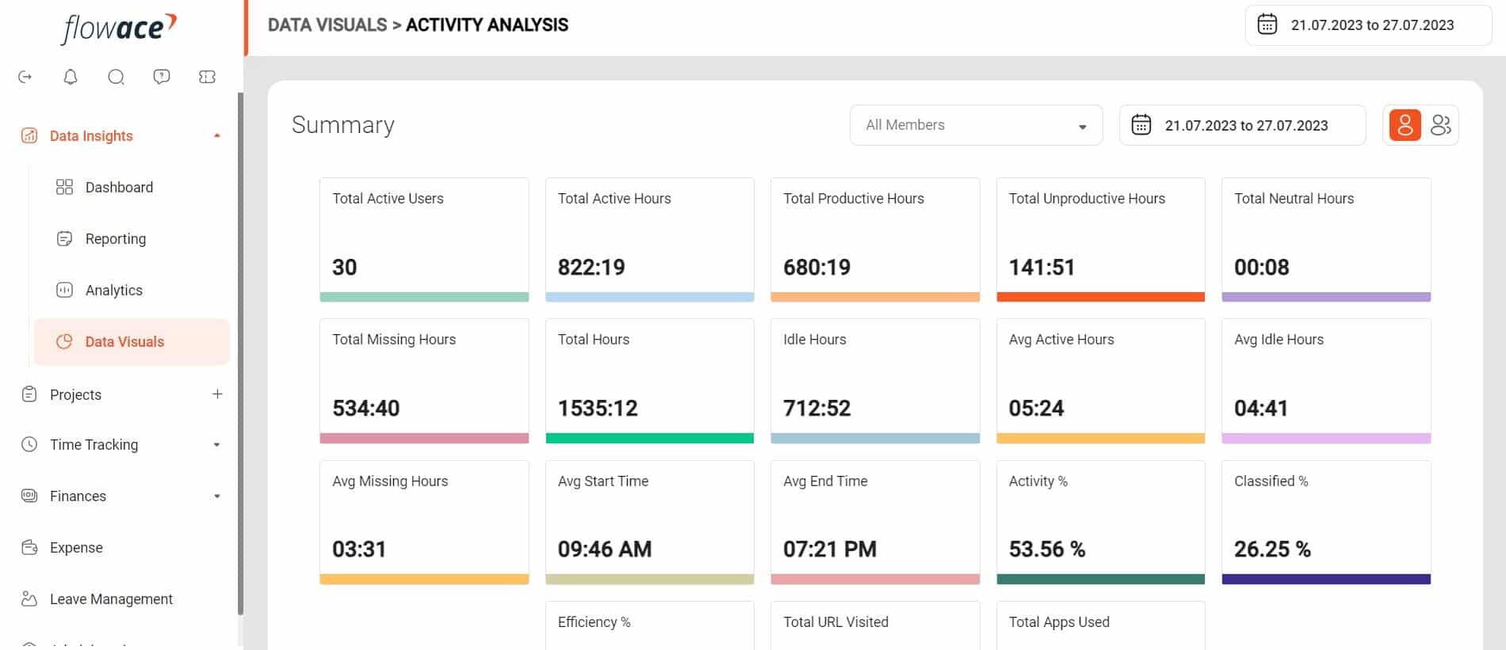This screenshot has height=650, width=1506.
Task: Open the All Members dropdown
Action: click(976, 125)
